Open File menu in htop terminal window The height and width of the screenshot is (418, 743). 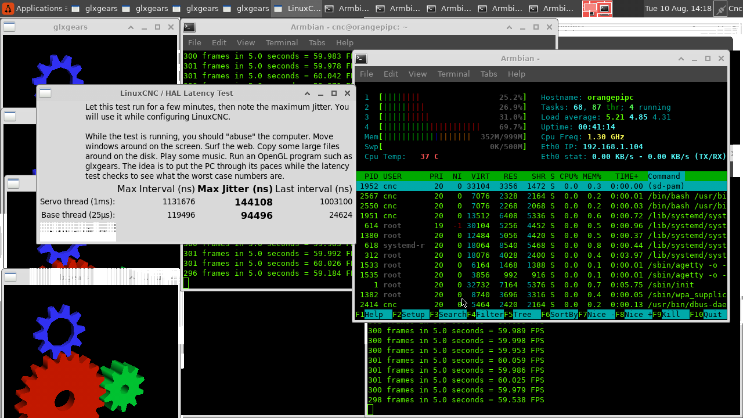(x=366, y=74)
